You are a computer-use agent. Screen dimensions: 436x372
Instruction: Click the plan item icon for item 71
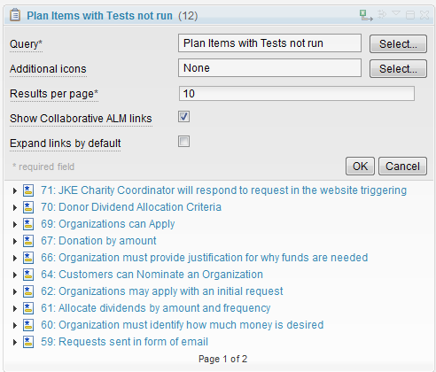pyautogui.click(x=28, y=190)
